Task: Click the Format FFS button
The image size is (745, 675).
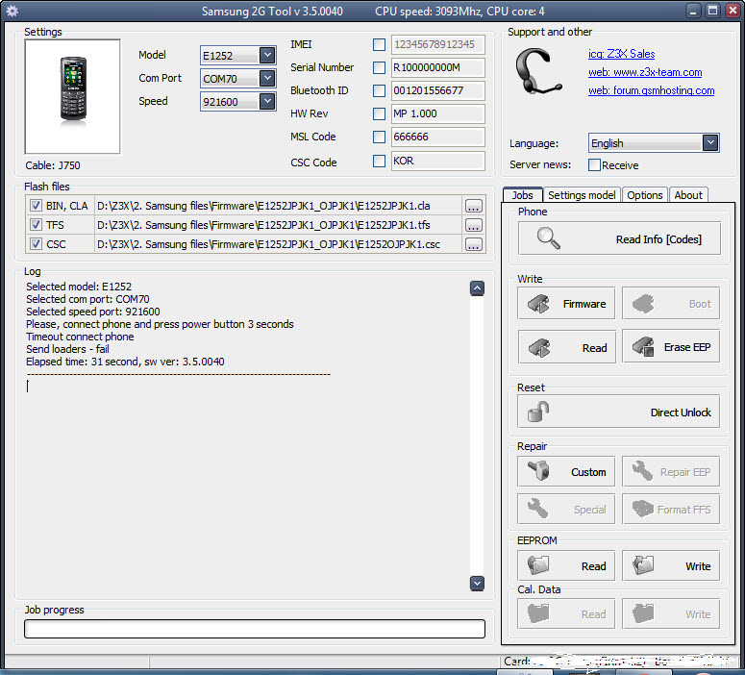Action: pyautogui.click(x=671, y=509)
